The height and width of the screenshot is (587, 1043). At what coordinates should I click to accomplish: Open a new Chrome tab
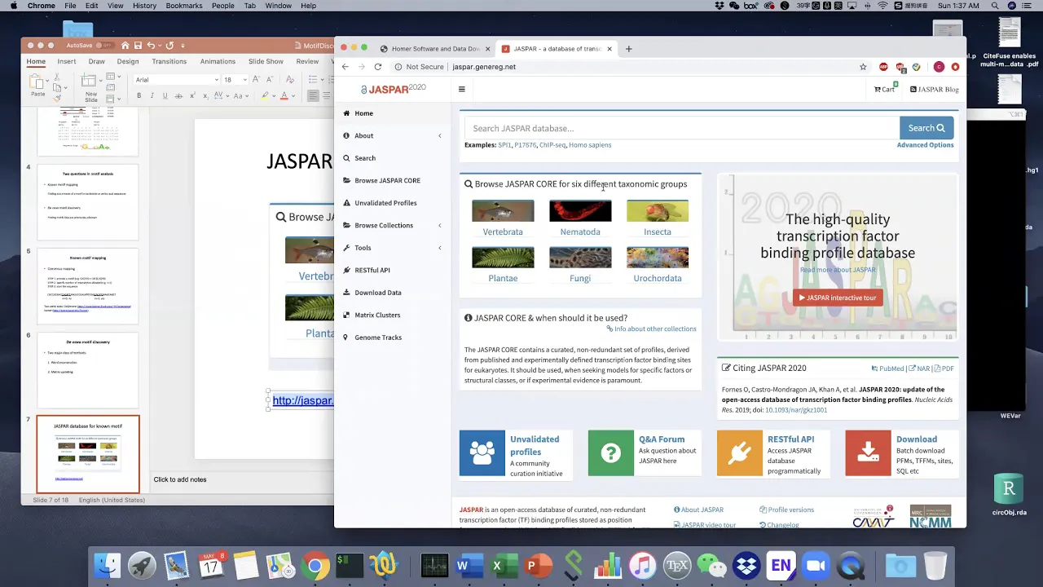[628, 49]
